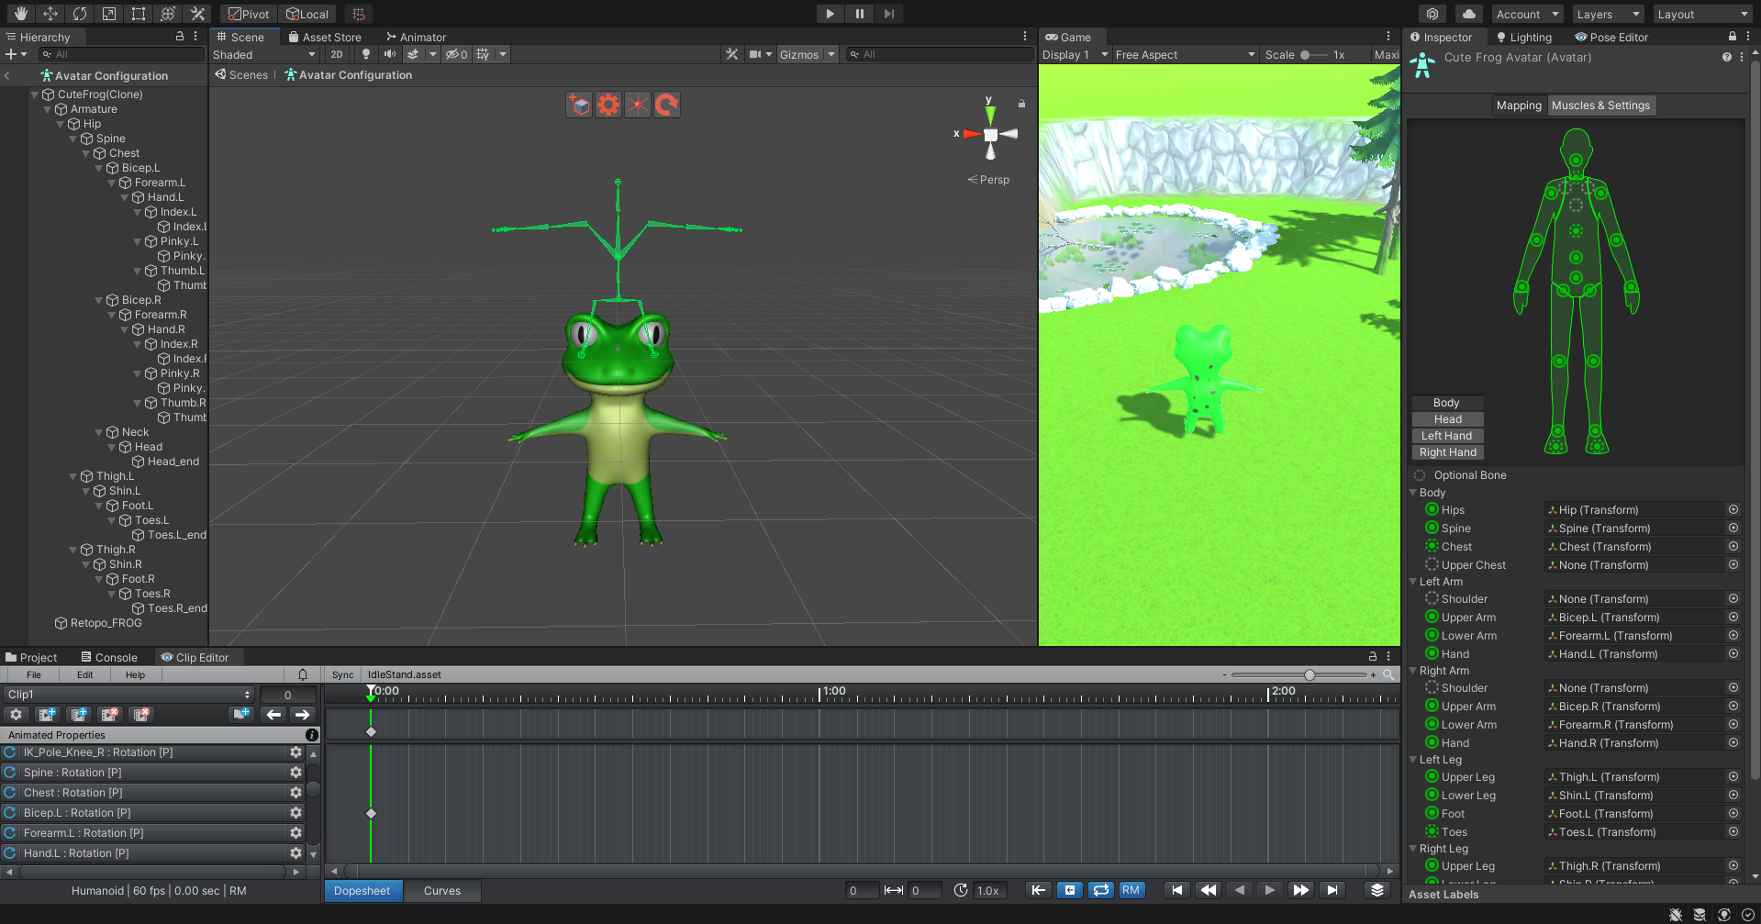The height and width of the screenshot is (924, 1761).
Task: Switch to the Asset Store tab
Action: (x=325, y=37)
